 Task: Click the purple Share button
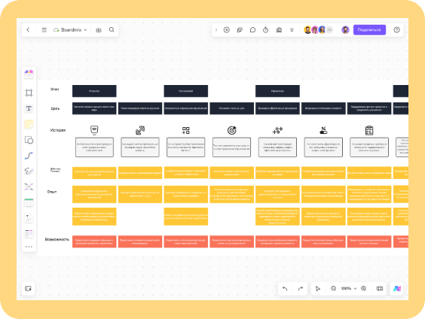coord(369,30)
